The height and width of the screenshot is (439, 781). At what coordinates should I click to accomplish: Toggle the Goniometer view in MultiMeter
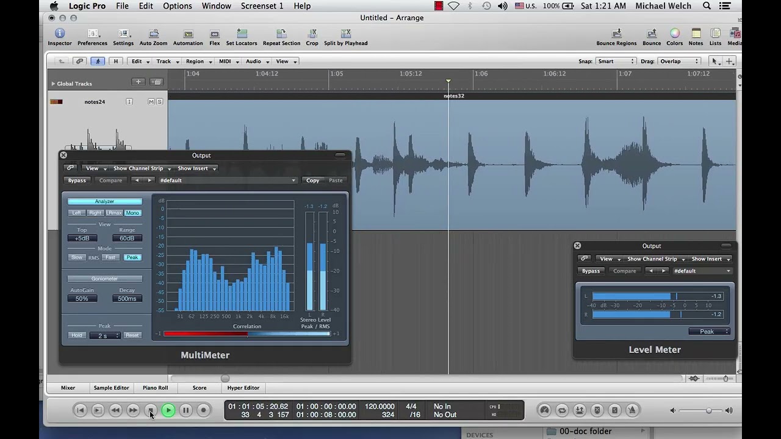click(x=104, y=279)
